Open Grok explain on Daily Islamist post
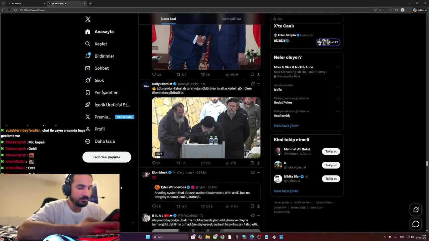The height and width of the screenshot is (241, 429). pyautogui.click(x=253, y=84)
